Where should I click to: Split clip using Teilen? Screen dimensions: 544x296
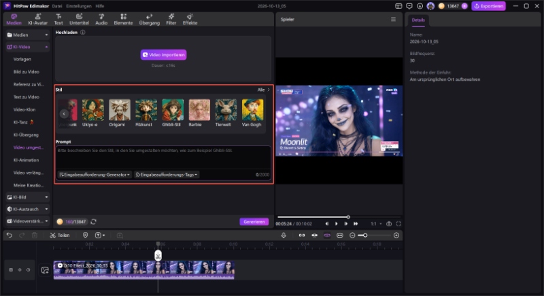60,236
